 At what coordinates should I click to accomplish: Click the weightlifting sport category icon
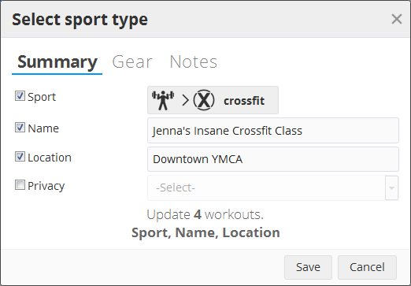point(163,100)
